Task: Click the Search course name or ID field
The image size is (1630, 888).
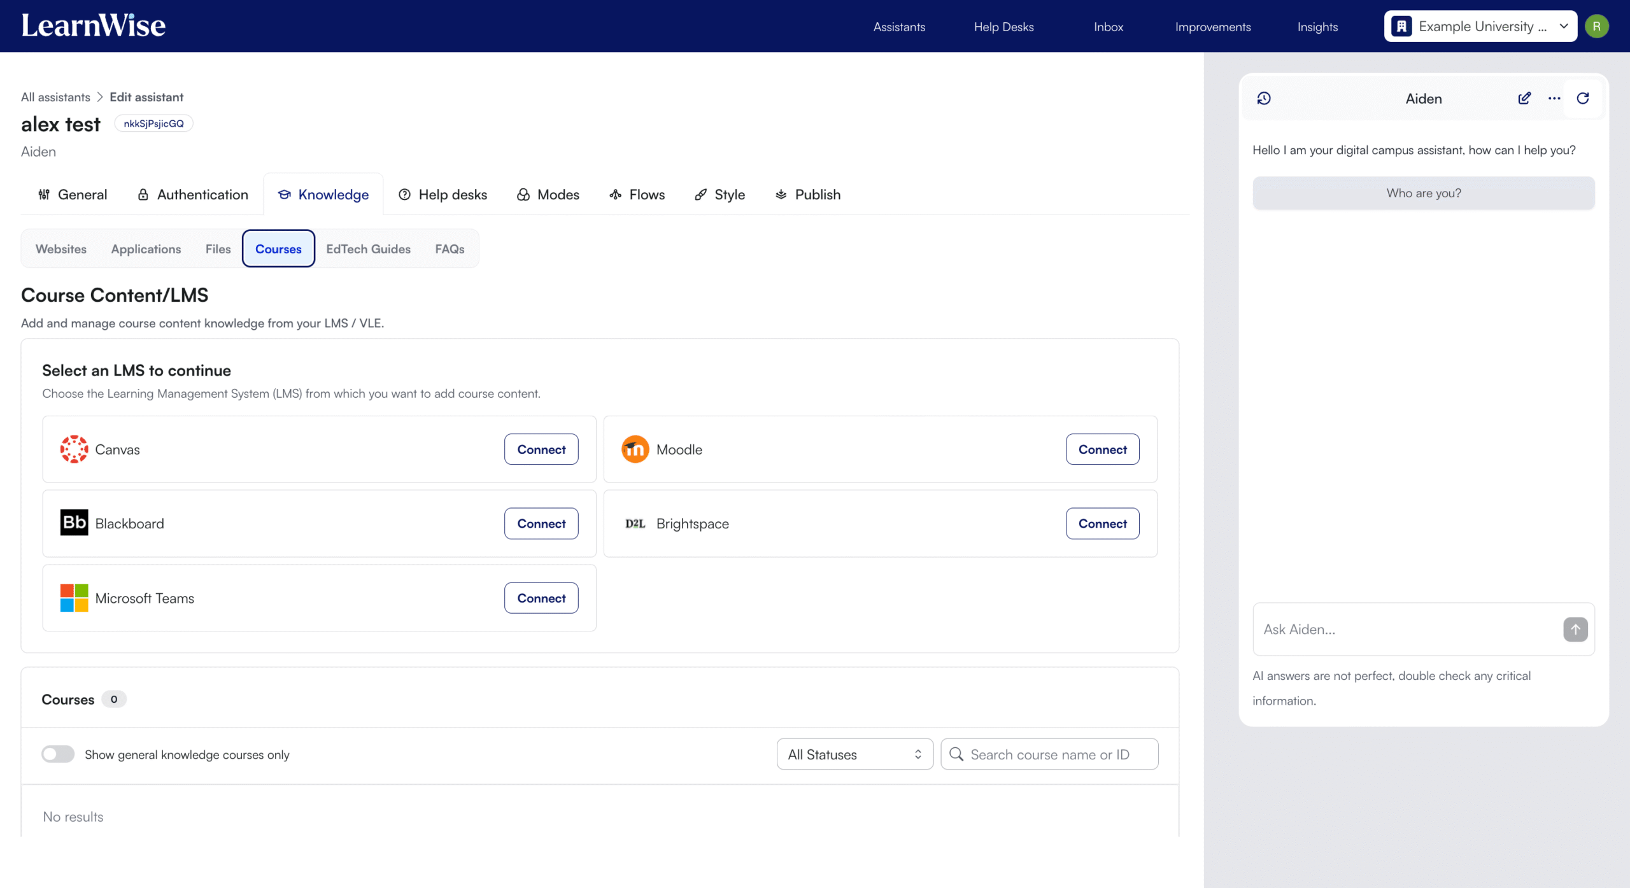Action: [x=1049, y=754]
